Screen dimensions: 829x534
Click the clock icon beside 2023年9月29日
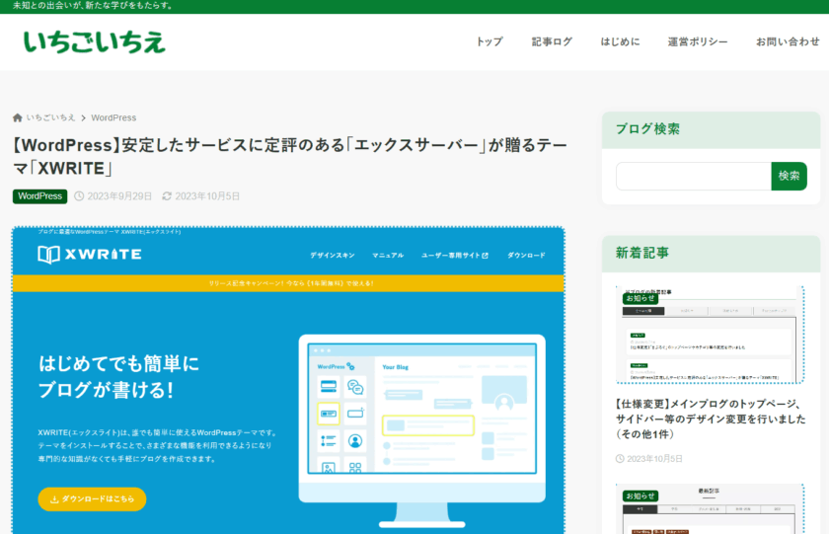[79, 196]
